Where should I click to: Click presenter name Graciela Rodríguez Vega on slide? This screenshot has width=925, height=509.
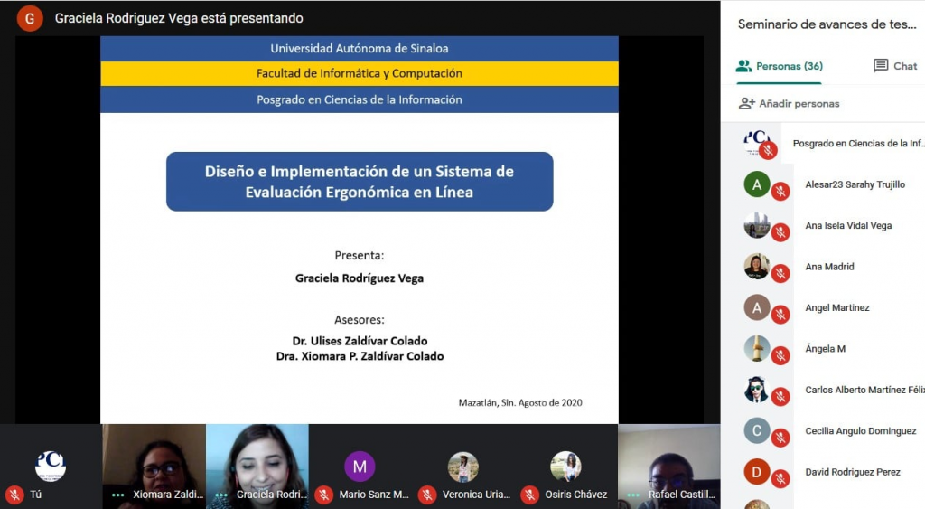click(x=360, y=278)
